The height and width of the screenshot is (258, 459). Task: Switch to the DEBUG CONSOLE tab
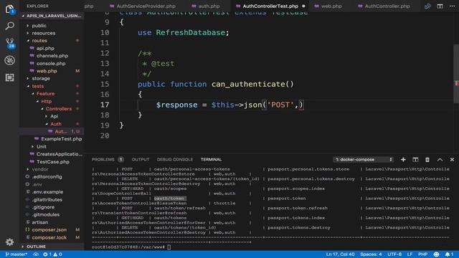(175, 159)
